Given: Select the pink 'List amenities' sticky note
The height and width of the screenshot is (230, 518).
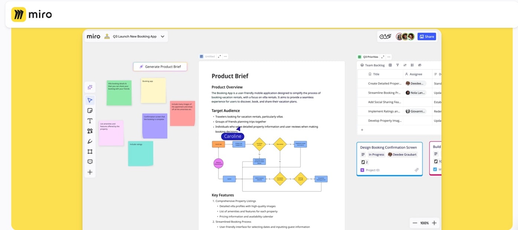Looking at the screenshot, I should tap(111, 133).
